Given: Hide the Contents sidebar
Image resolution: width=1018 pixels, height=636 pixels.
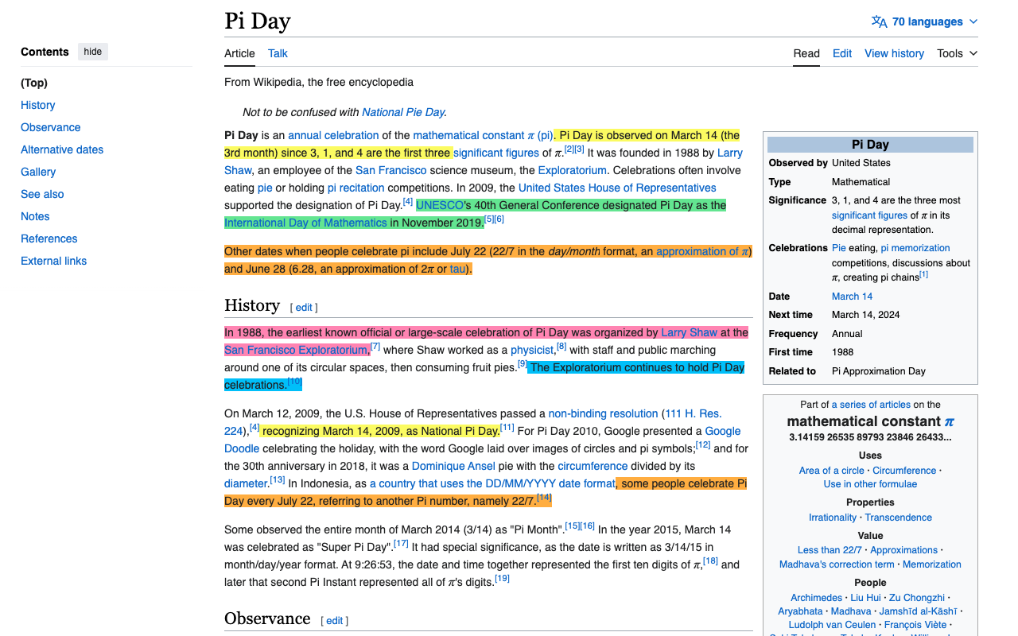Looking at the screenshot, I should click(x=93, y=52).
